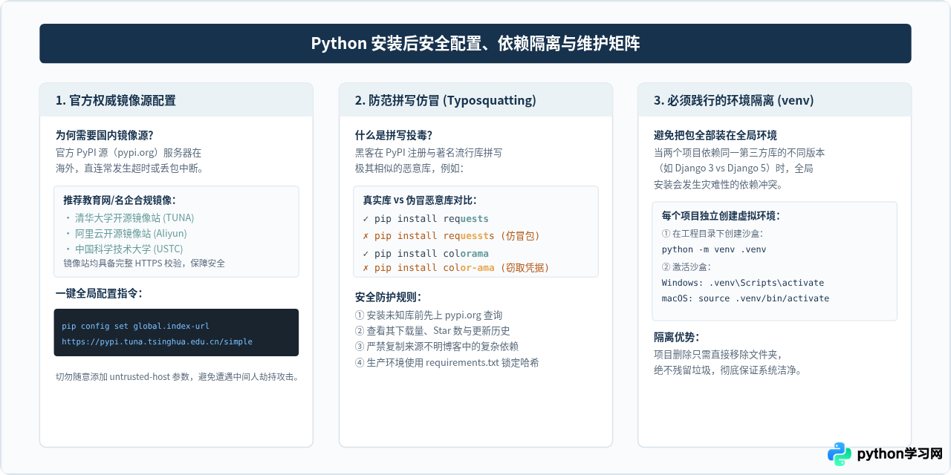The width and height of the screenshot is (951, 475).
Task: Click the subheading '避免把包全部装在全局环境'
Action: [x=715, y=135]
